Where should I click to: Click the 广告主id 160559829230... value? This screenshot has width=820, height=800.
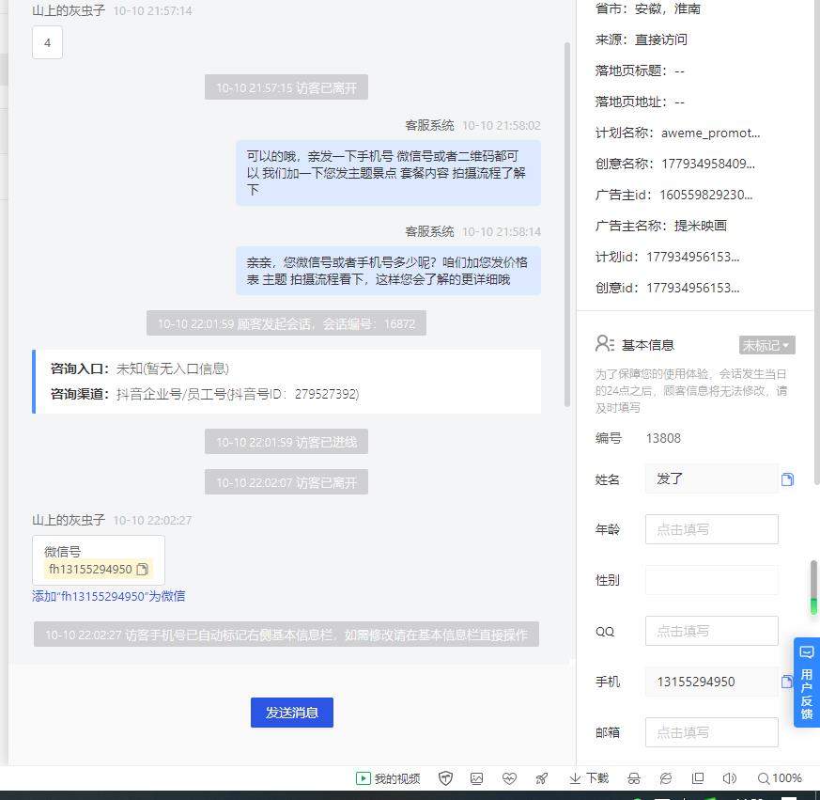click(x=706, y=195)
